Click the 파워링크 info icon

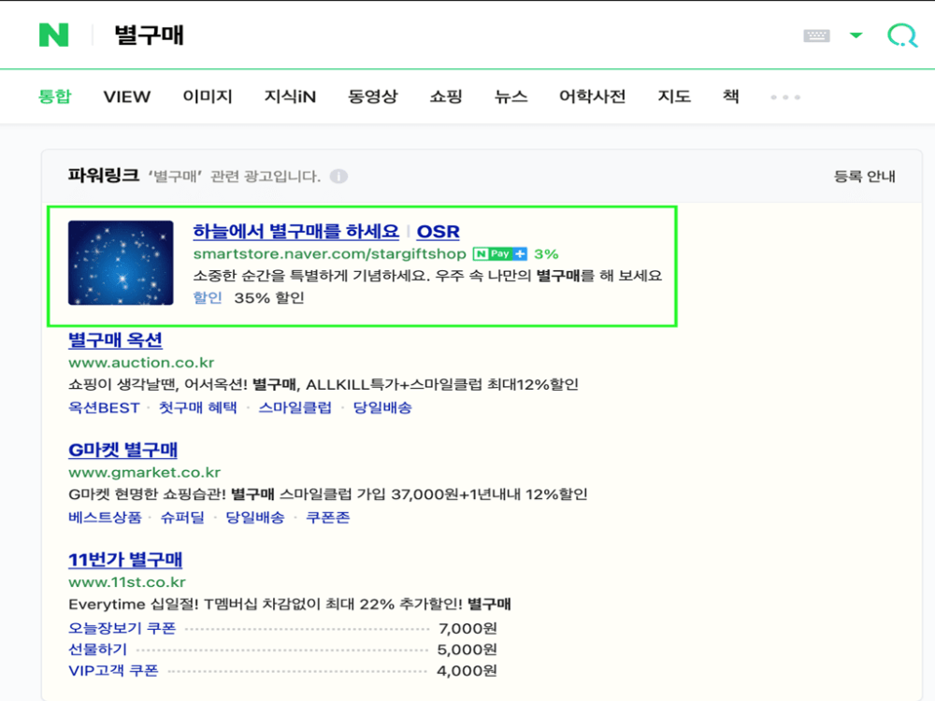pyautogui.click(x=338, y=177)
